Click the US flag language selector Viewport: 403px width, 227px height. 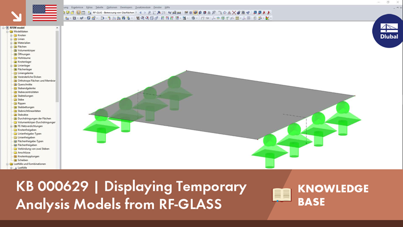(45, 13)
